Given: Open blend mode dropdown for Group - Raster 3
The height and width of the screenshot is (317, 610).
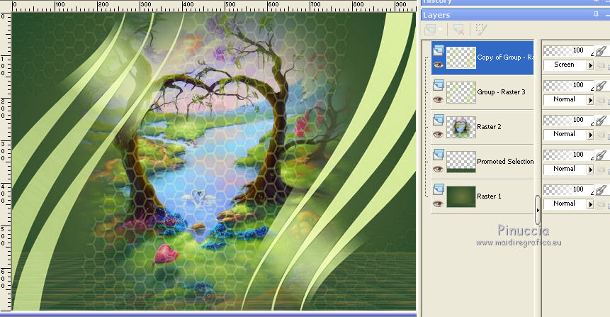Looking at the screenshot, I should coord(590,100).
